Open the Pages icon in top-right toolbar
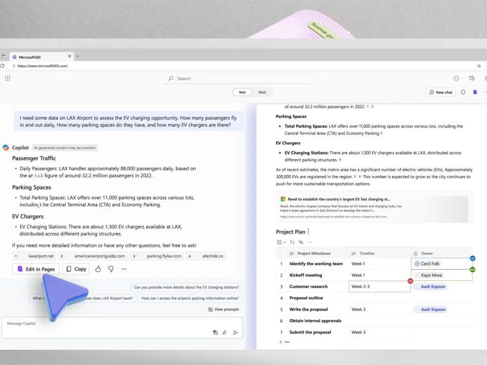The width and height of the screenshot is (487, 365). 475,92
